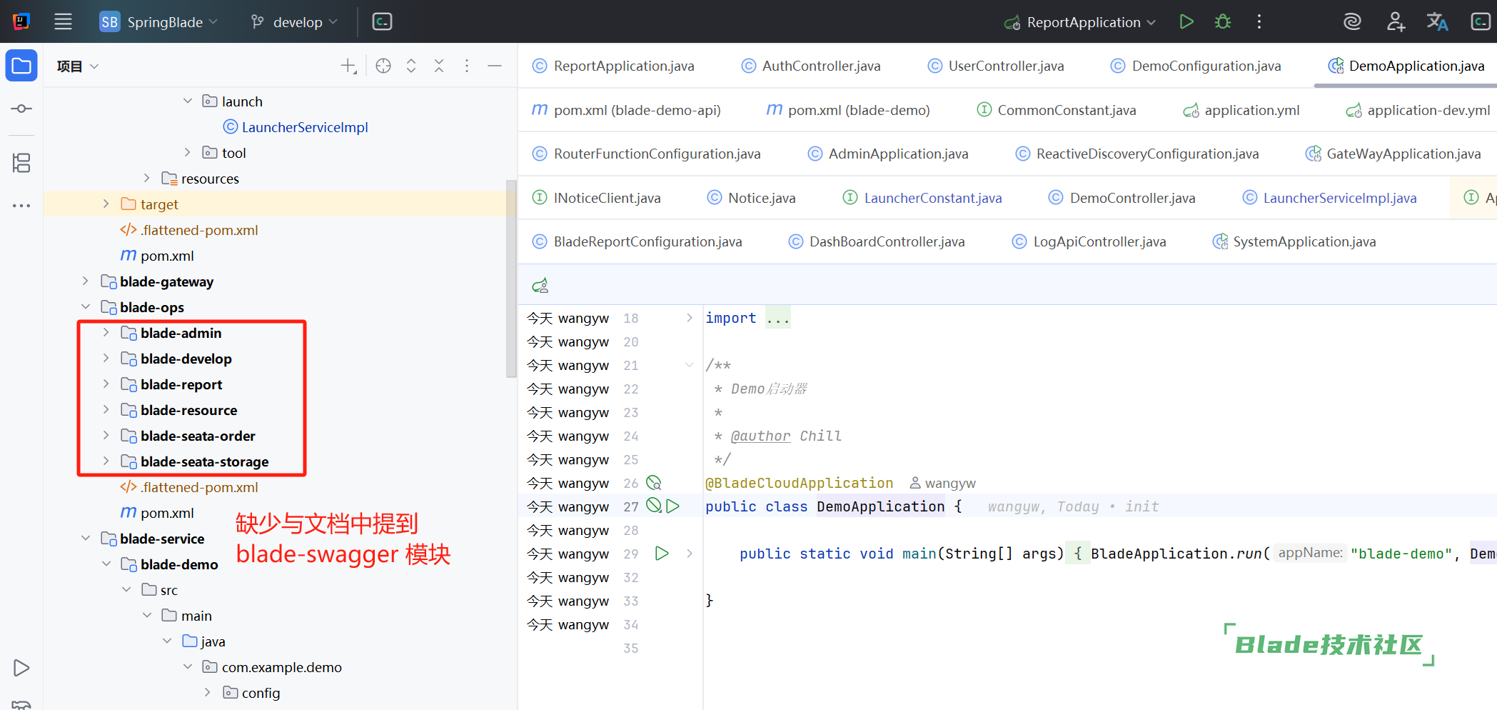The width and height of the screenshot is (1497, 710).
Task: Click the project tree vertical scrollbar
Action: 511,279
